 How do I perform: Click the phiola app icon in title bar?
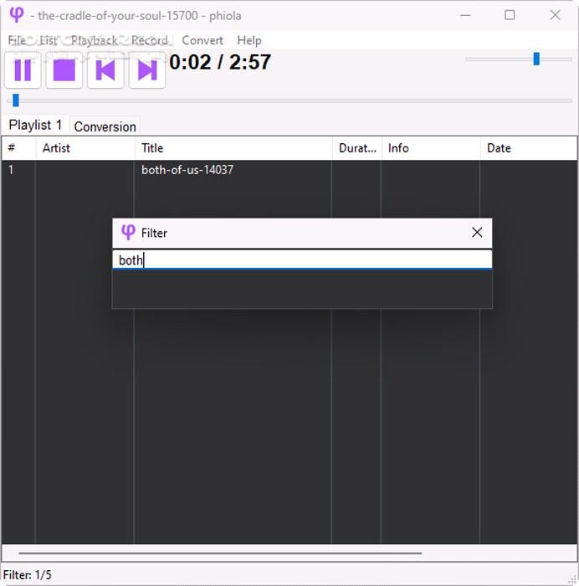tap(16, 15)
